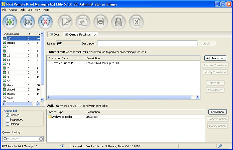Click the Add Action button

(x=217, y=112)
